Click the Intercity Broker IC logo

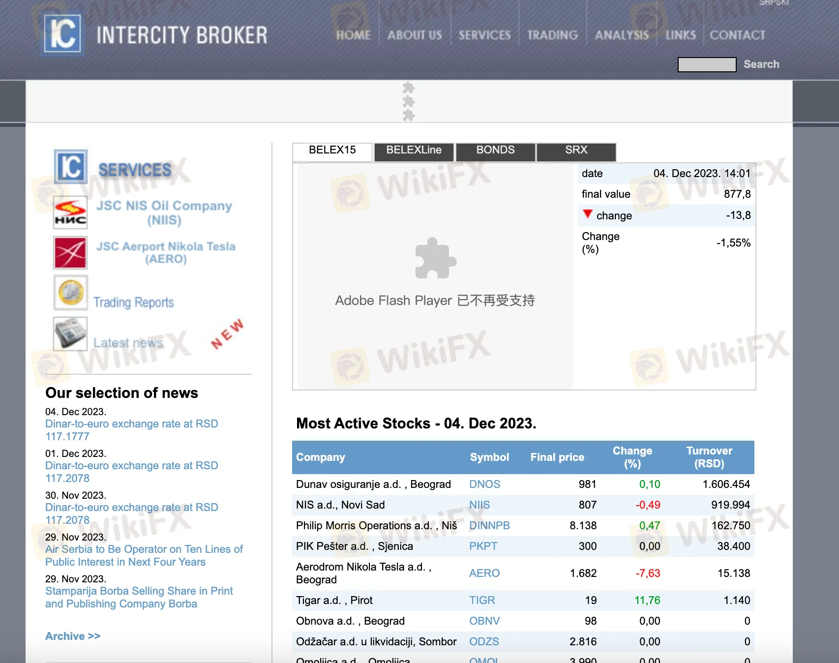[x=61, y=34]
